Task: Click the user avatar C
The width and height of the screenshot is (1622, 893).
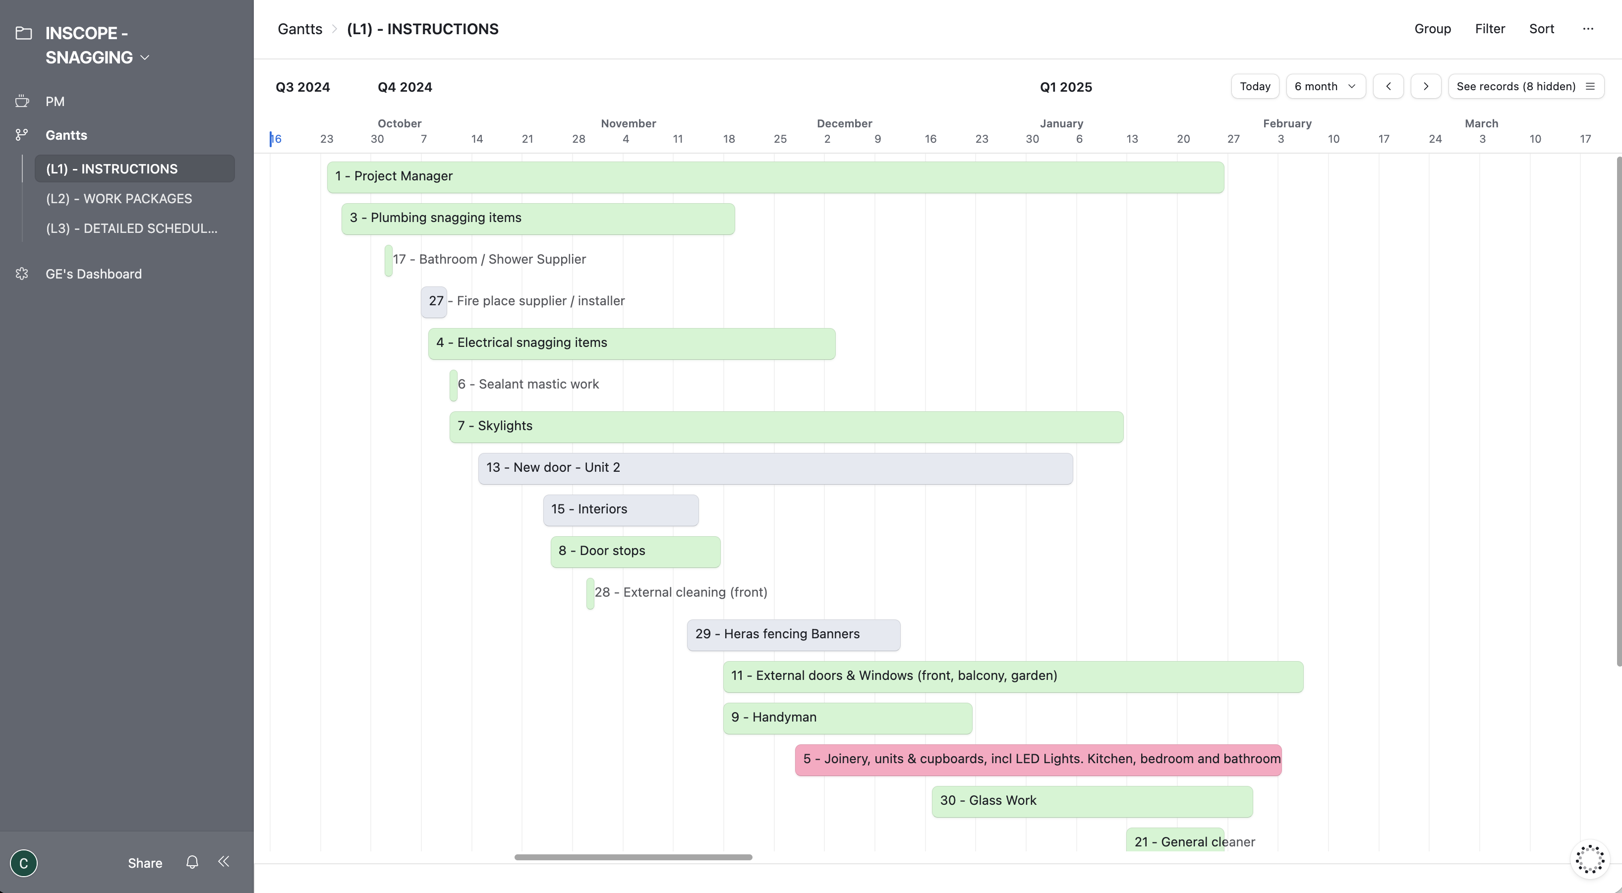Action: (24, 863)
